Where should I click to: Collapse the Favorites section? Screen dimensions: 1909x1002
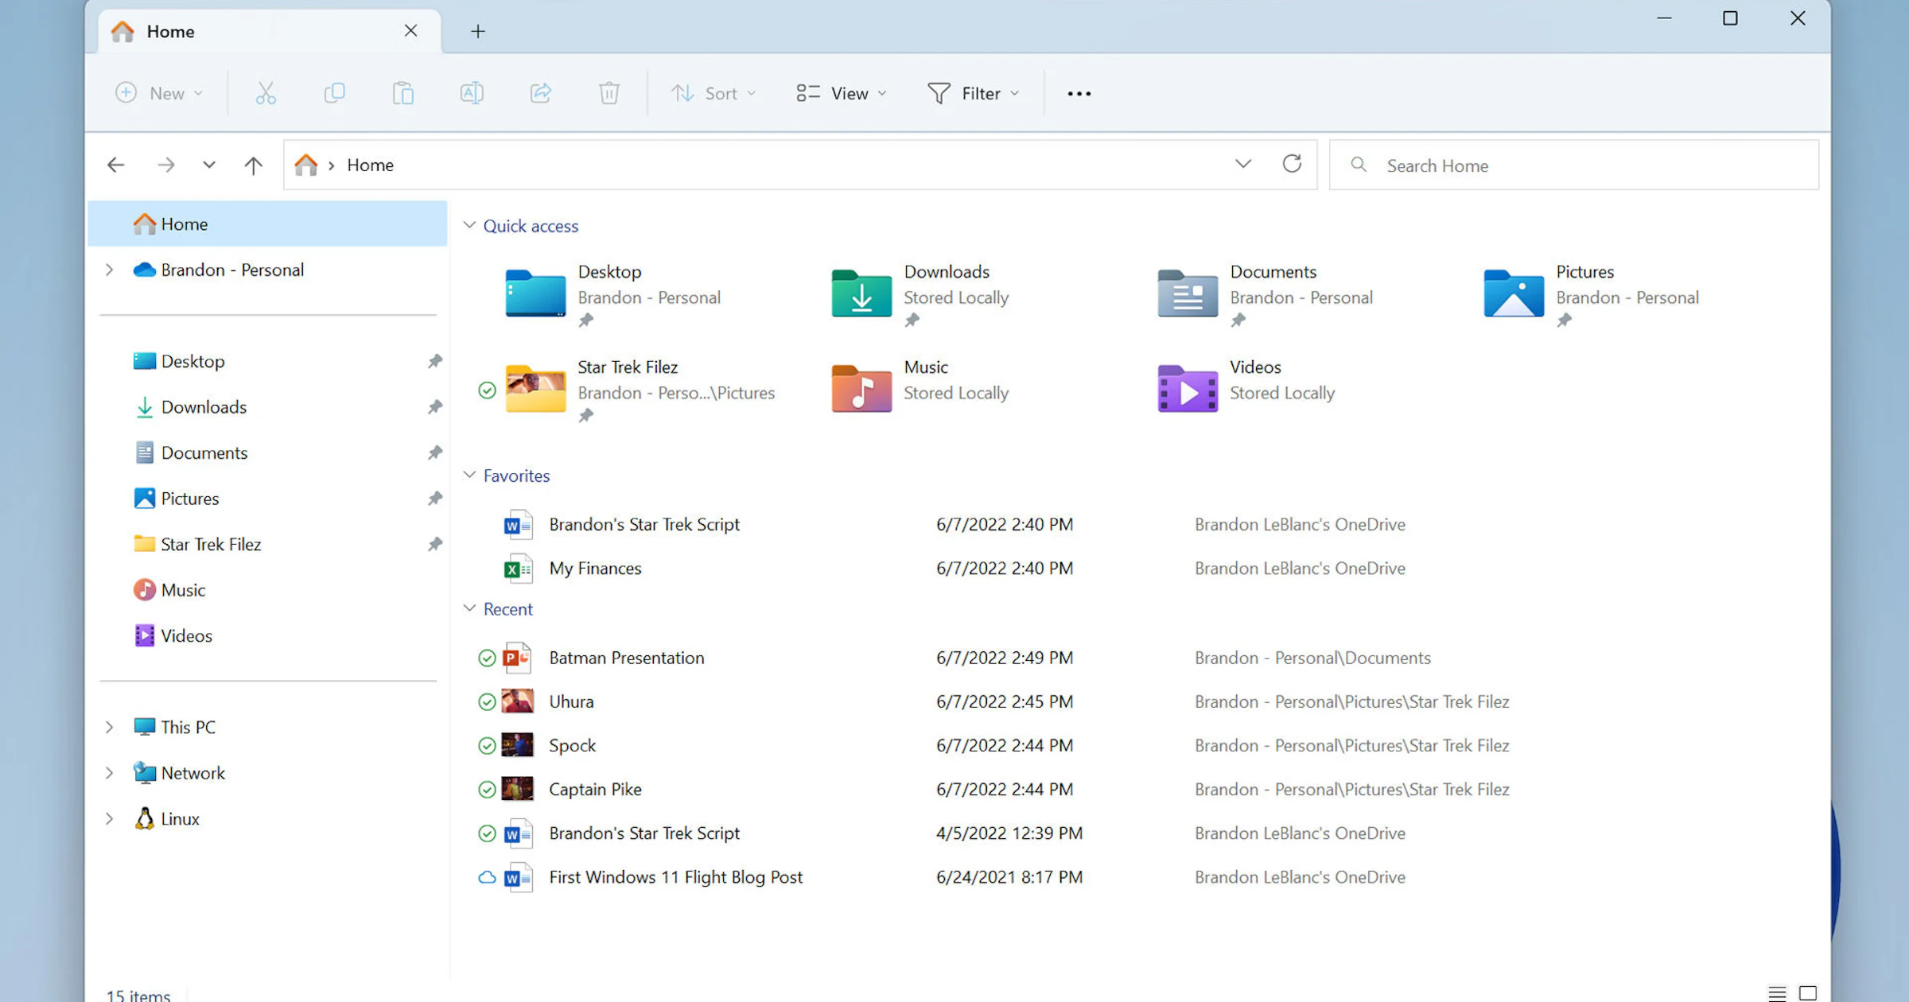coord(469,475)
